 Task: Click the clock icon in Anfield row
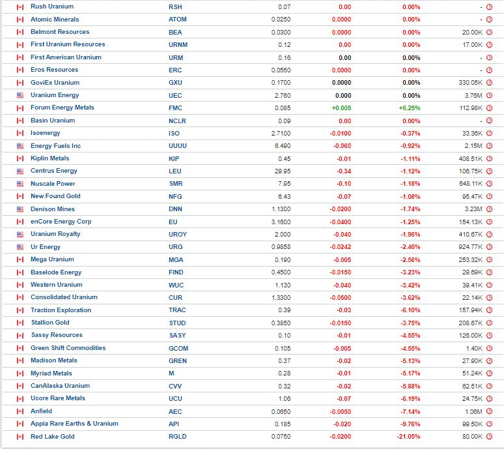pyautogui.click(x=489, y=411)
